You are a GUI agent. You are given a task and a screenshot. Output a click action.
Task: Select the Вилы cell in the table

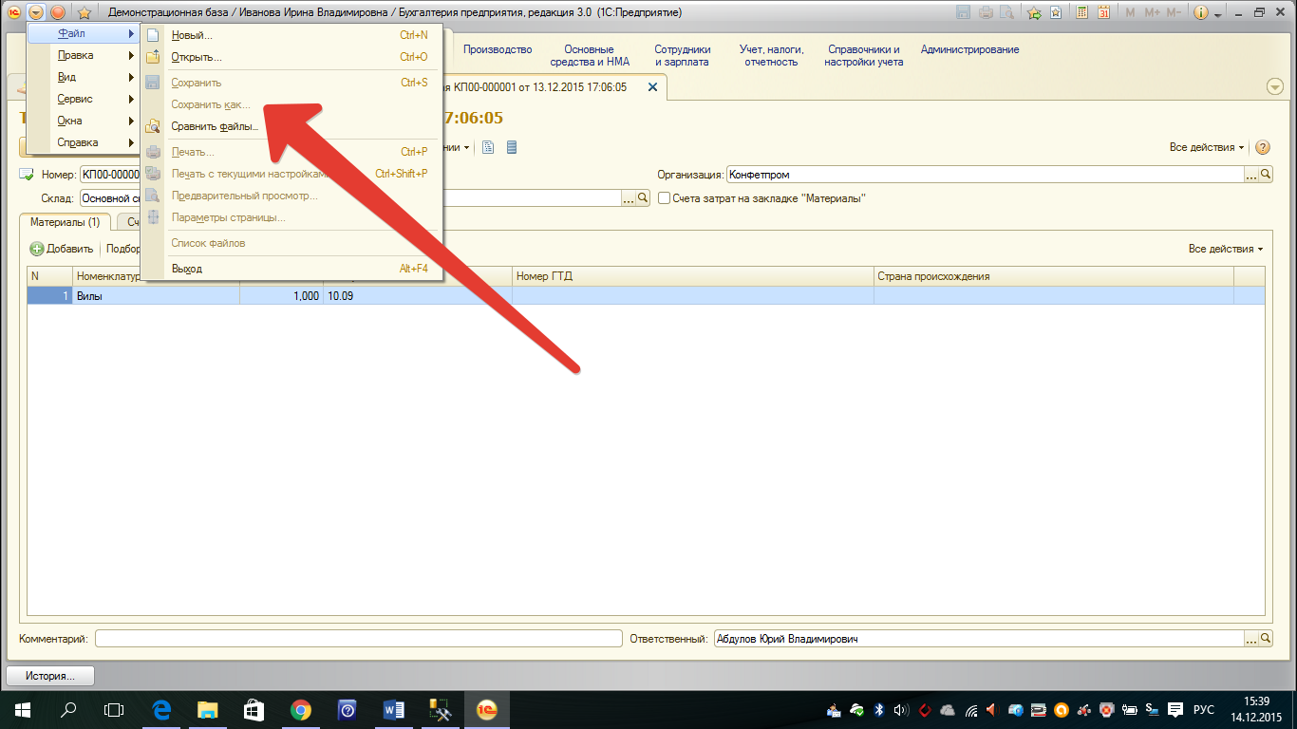157,296
